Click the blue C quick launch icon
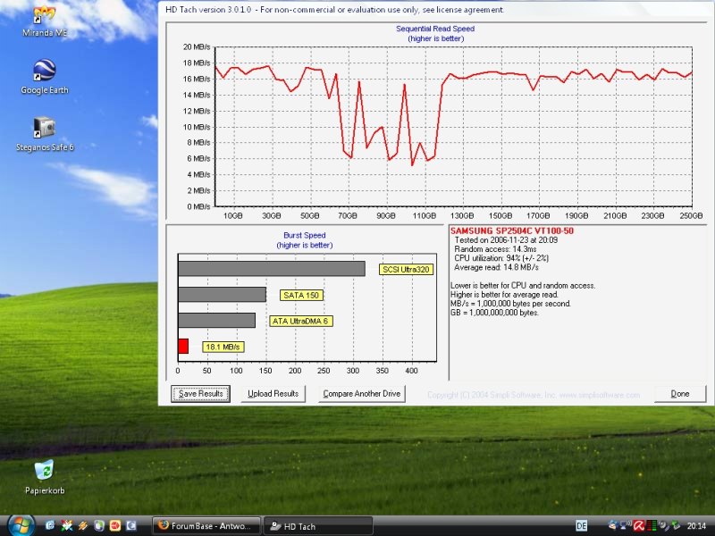 click(x=50, y=525)
